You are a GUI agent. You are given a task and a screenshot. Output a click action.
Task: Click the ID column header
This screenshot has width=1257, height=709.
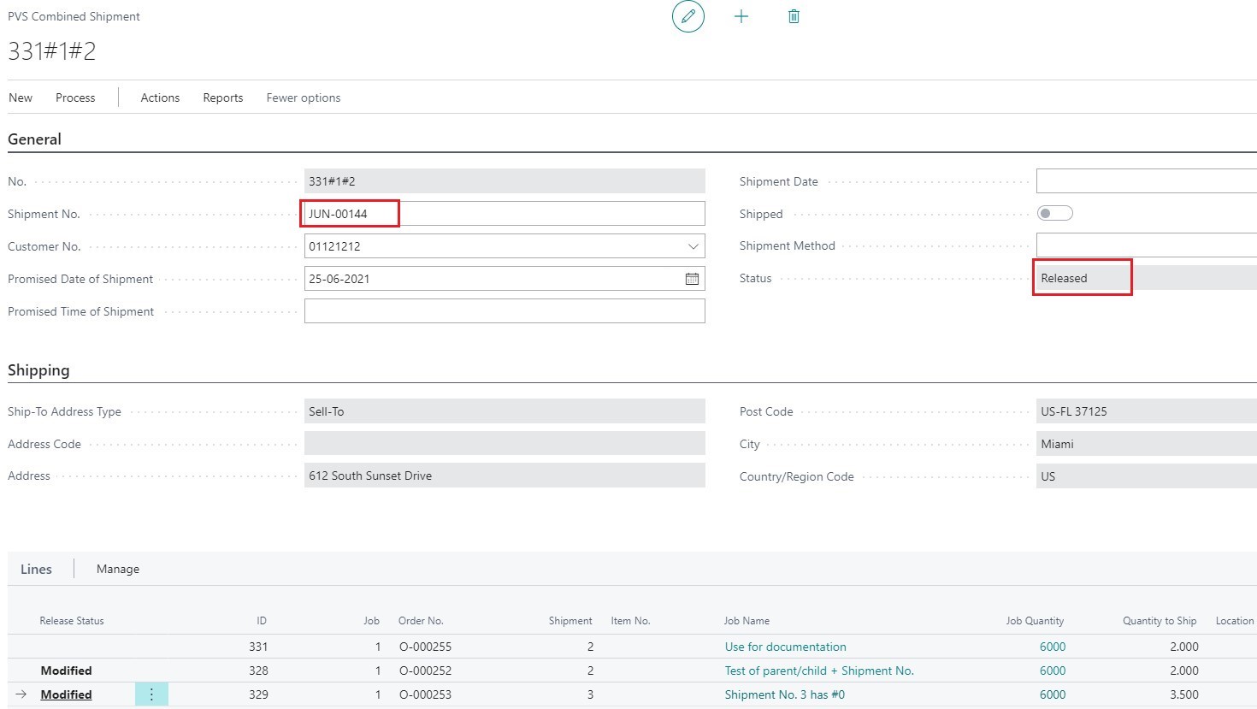[262, 621]
